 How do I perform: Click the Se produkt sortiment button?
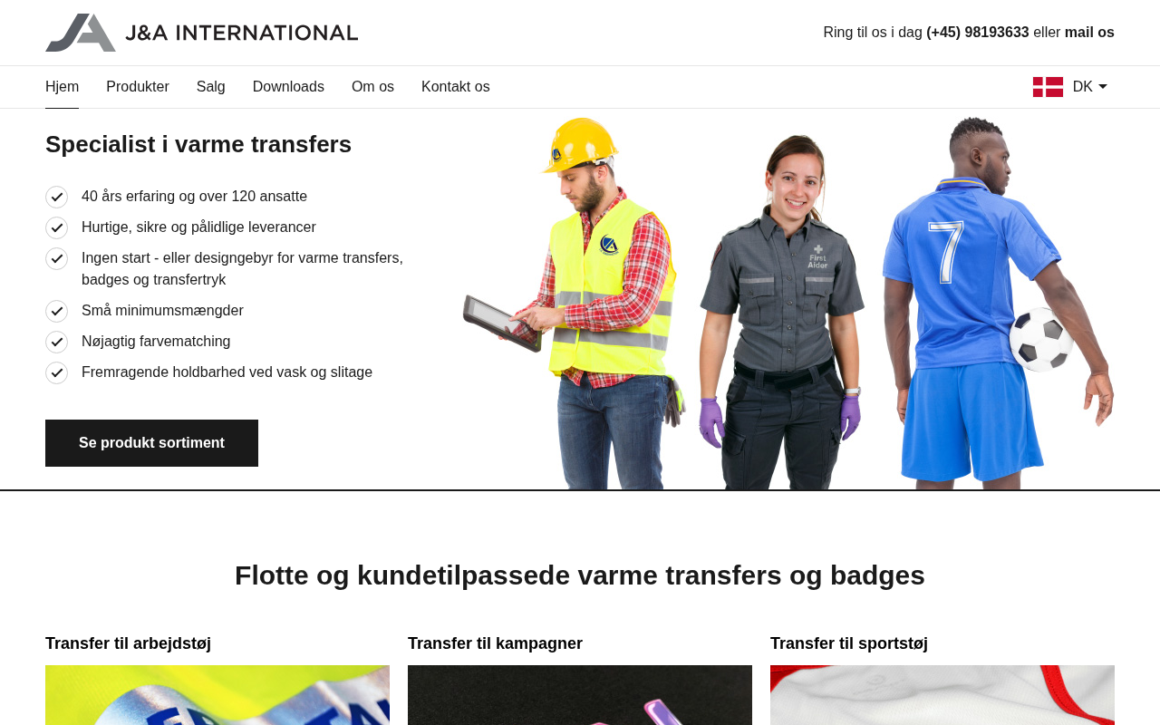coord(151,443)
